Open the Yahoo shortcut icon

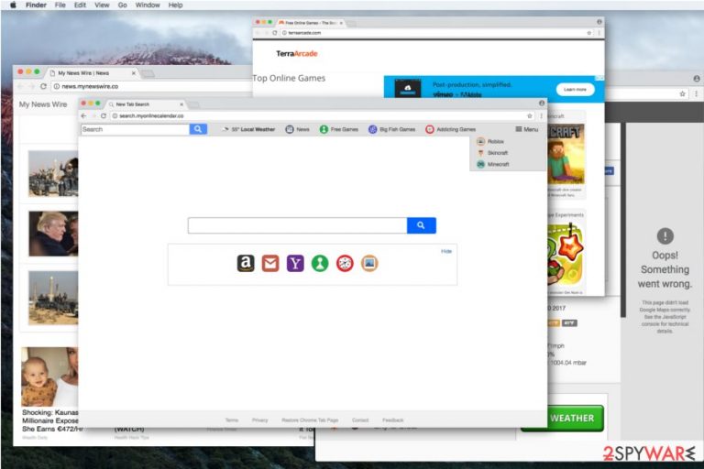coord(295,264)
